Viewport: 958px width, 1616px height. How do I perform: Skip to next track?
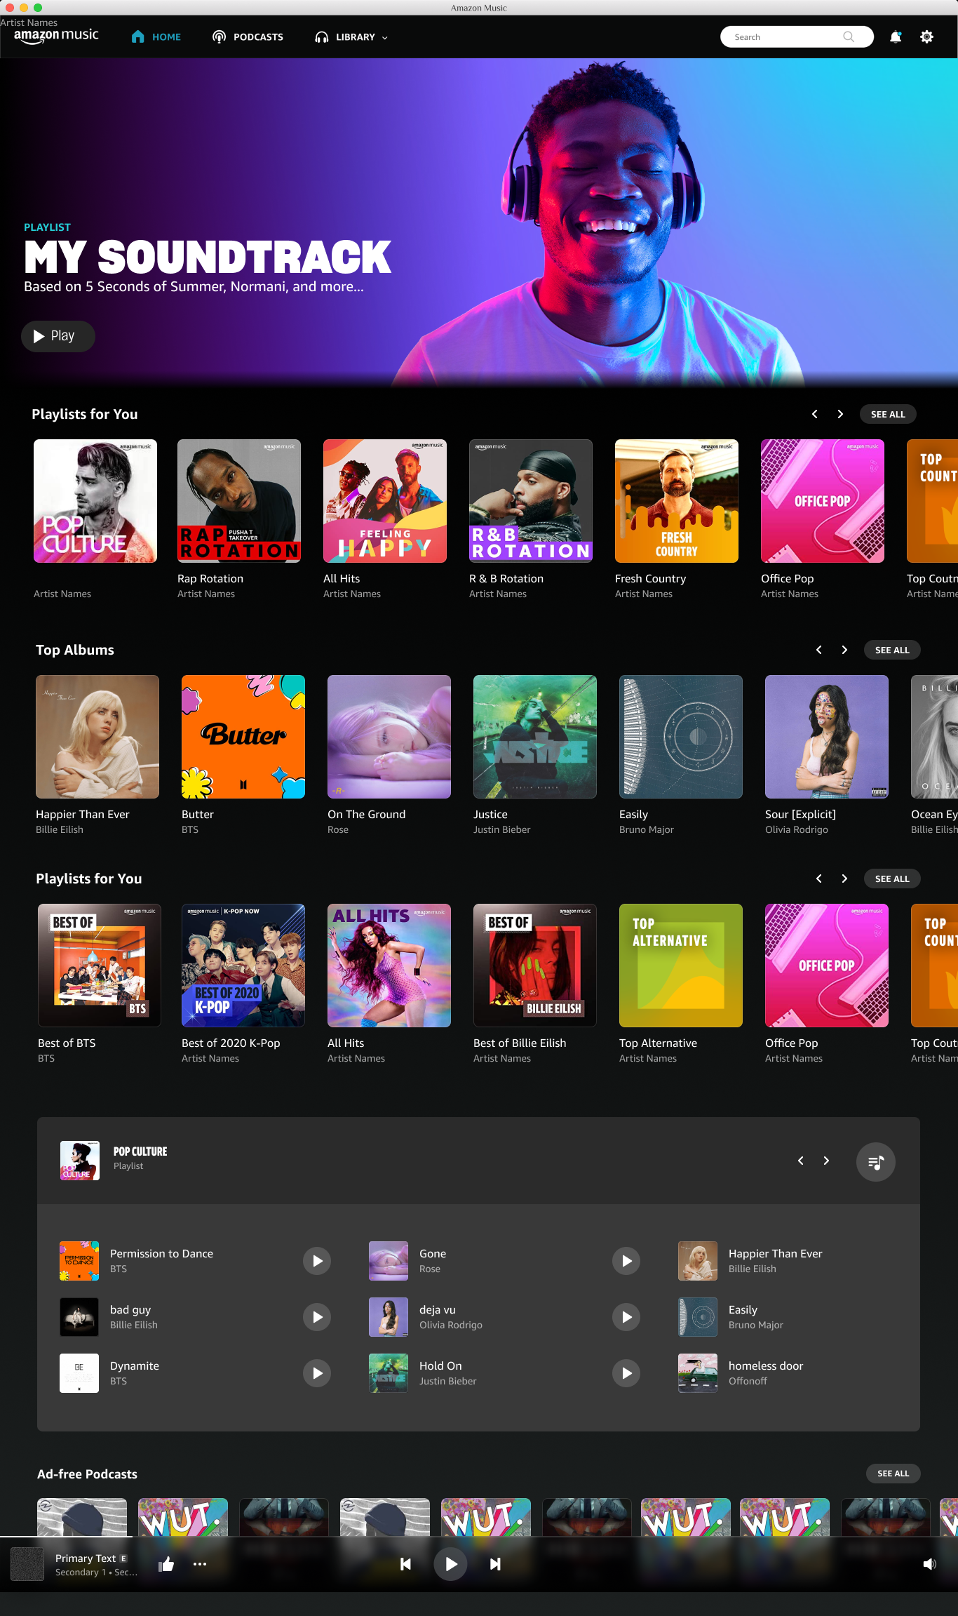click(495, 1564)
